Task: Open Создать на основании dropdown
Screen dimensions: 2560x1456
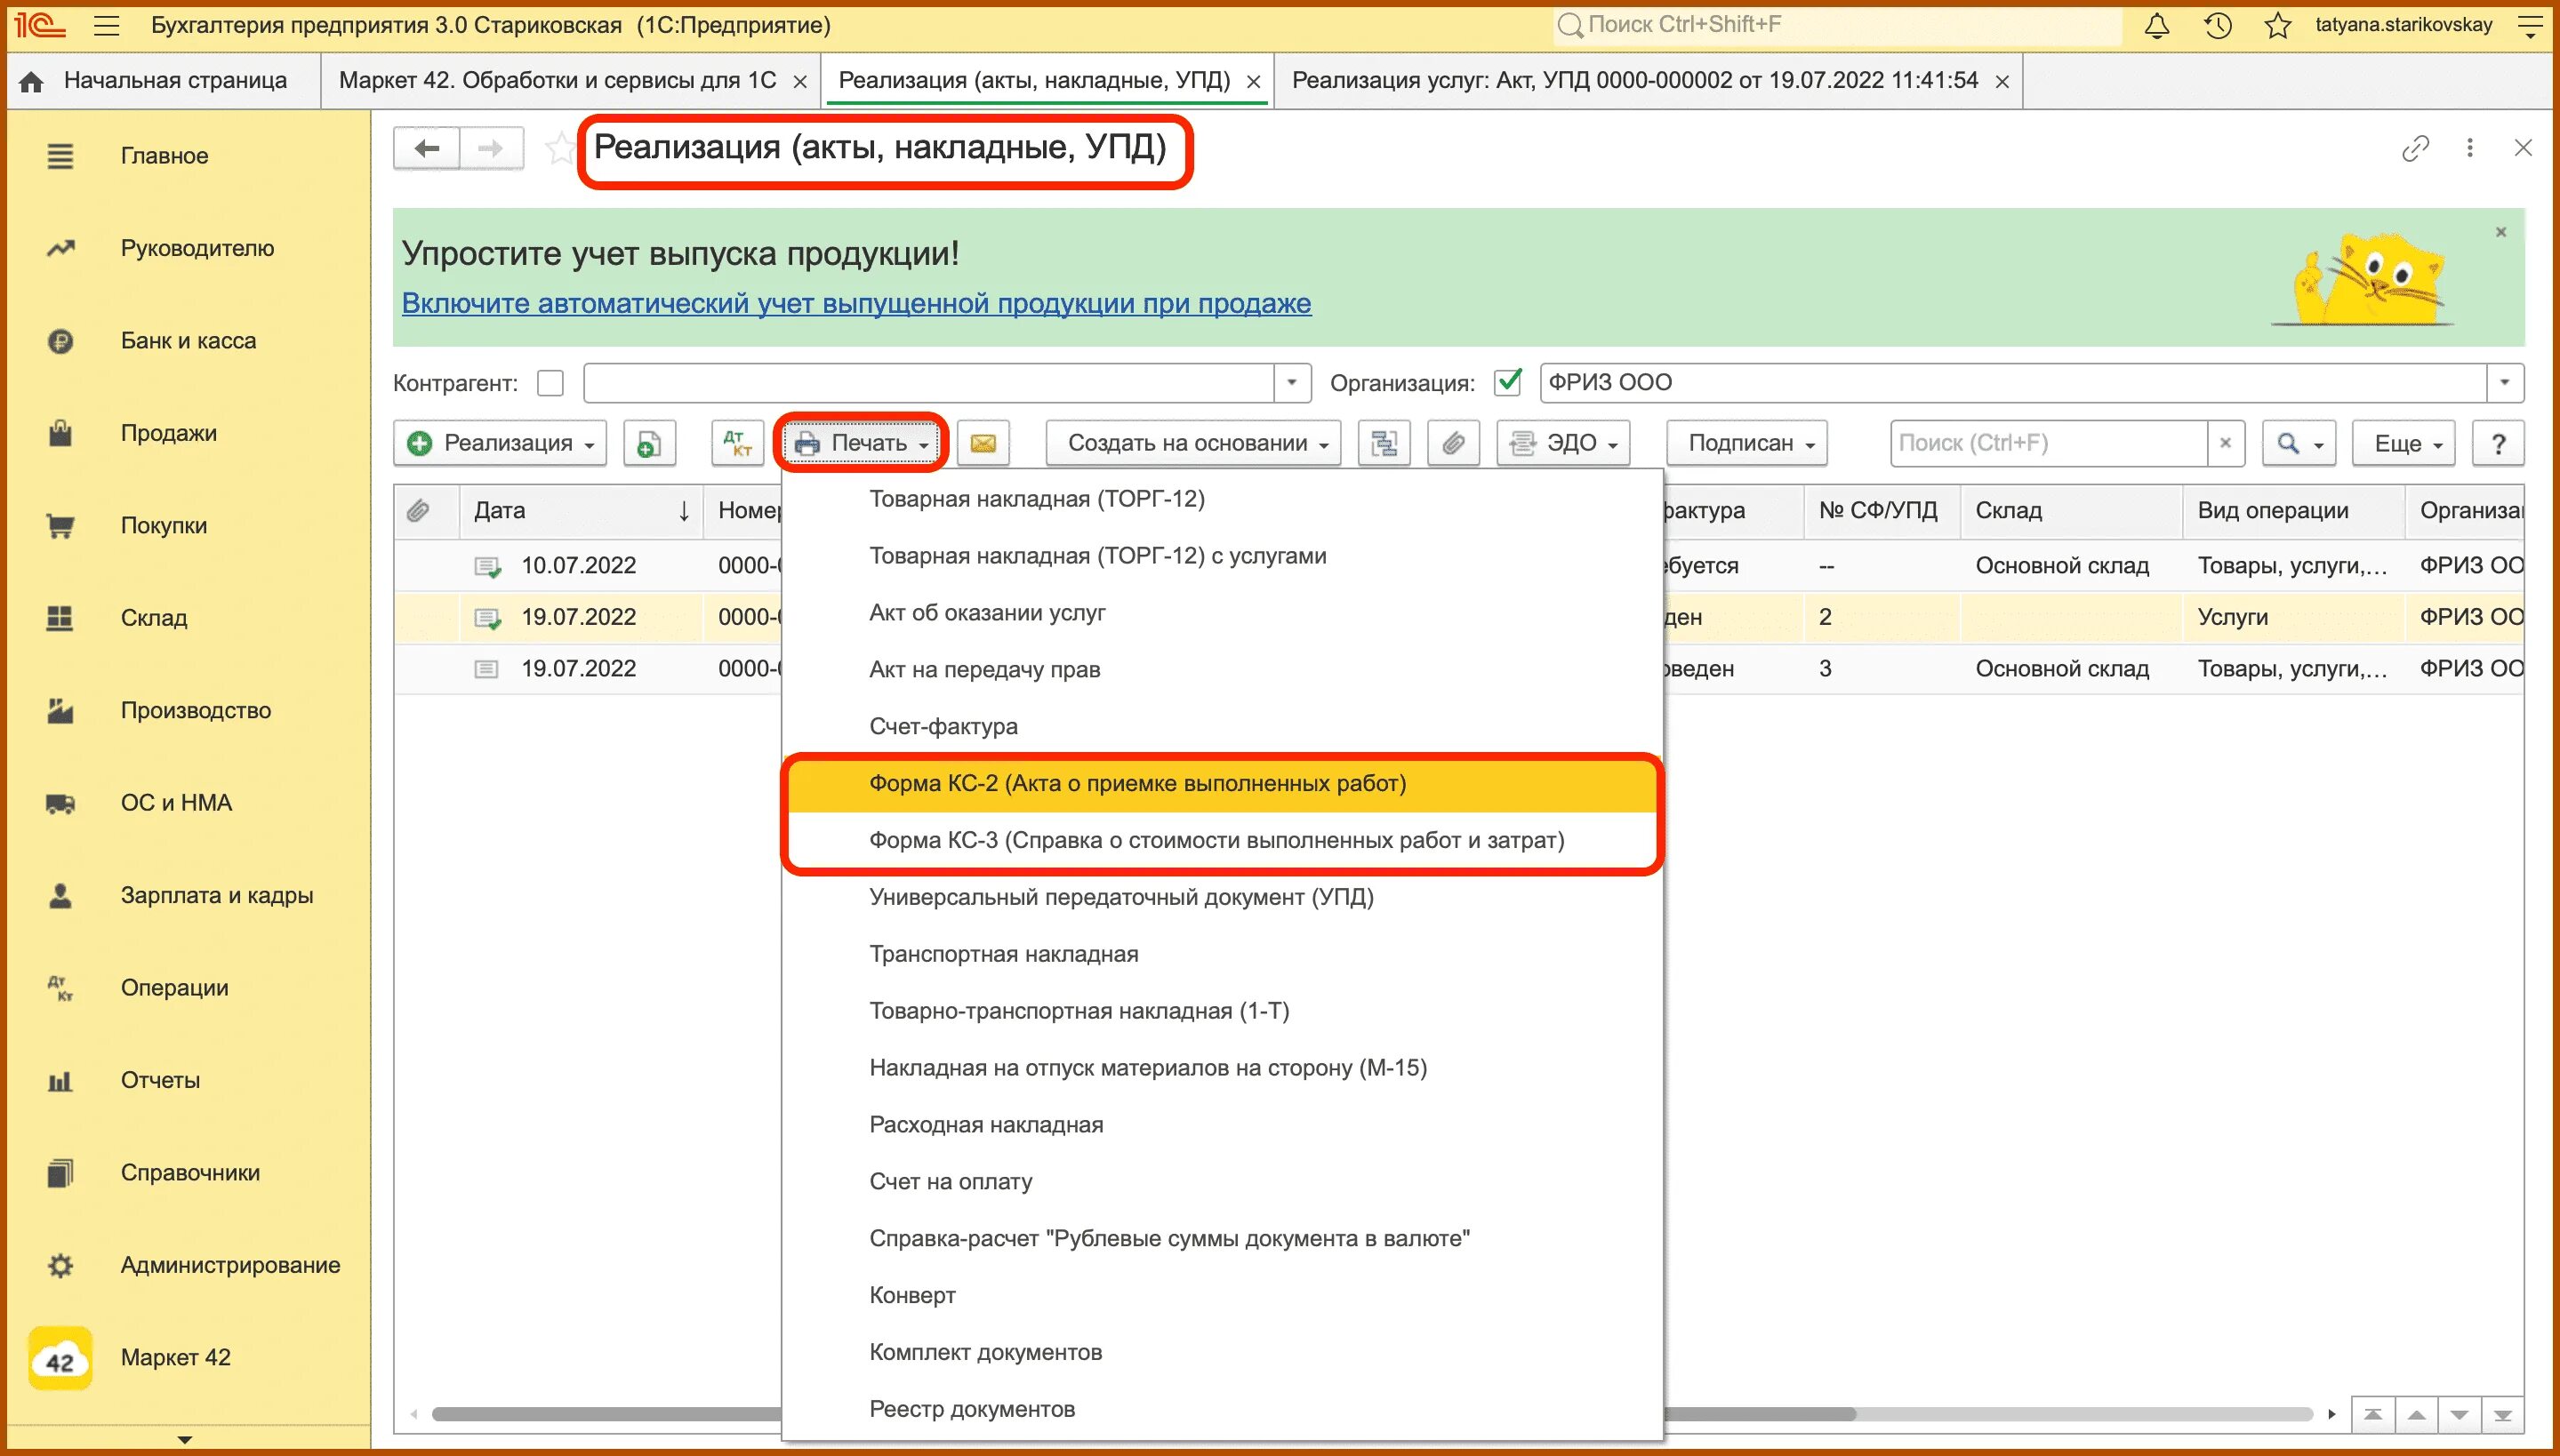Action: tap(1192, 443)
